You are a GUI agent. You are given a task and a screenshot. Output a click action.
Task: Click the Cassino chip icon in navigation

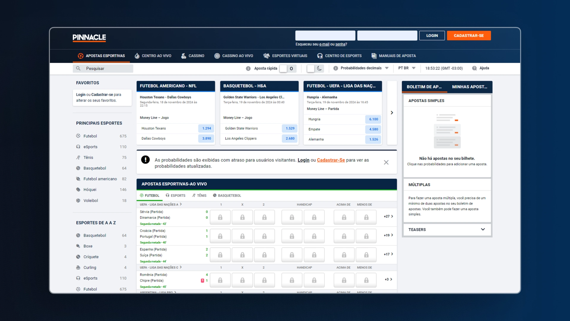click(183, 56)
